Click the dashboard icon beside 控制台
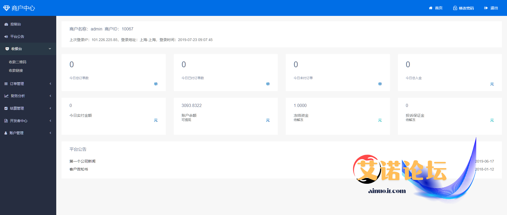Viewport: 507px width, 215px height. (x=6, y=24)
